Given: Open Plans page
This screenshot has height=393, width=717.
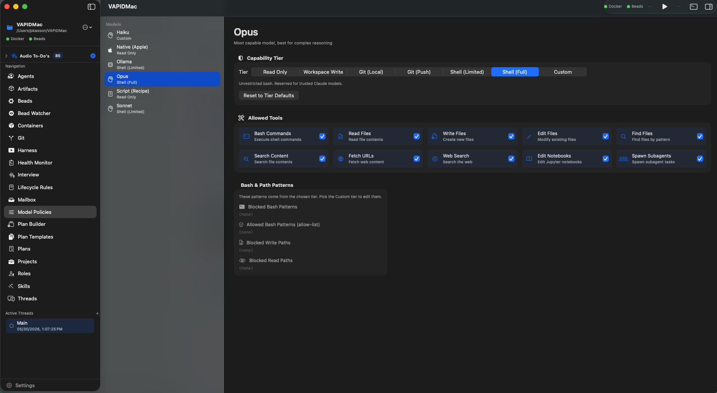Looking at the screenshot, I should point(50,249).
